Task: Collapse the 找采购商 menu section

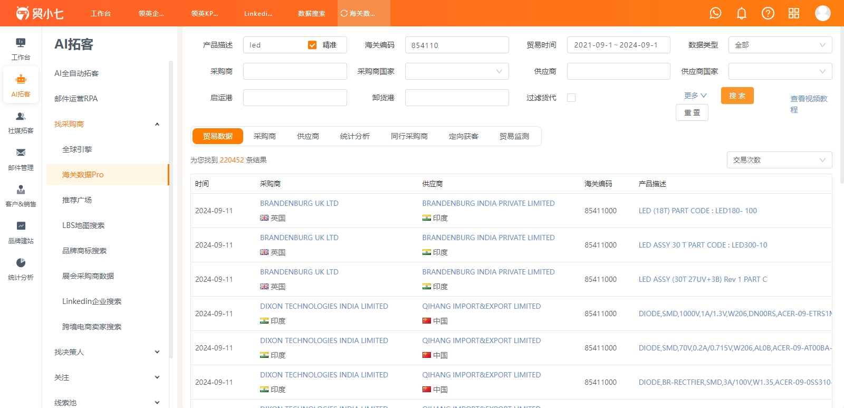Action: (157, 124)
